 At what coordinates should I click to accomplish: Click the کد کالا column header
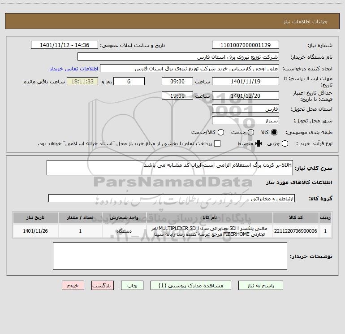point(296,217)
